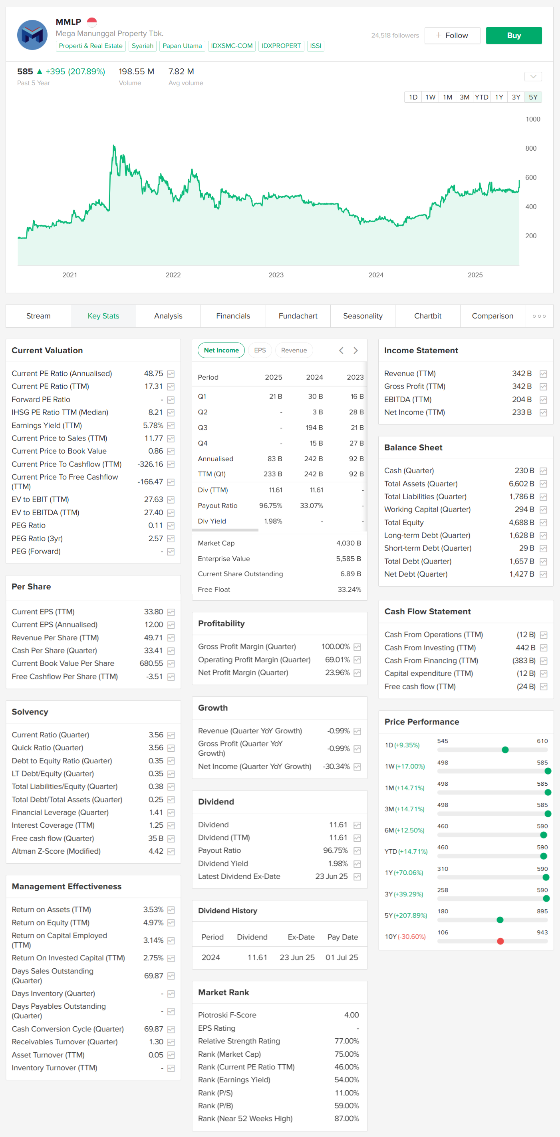Set chart range to 1D
Image resolution: width=560 pixels, height=1137 pixels.
point(413,97)
